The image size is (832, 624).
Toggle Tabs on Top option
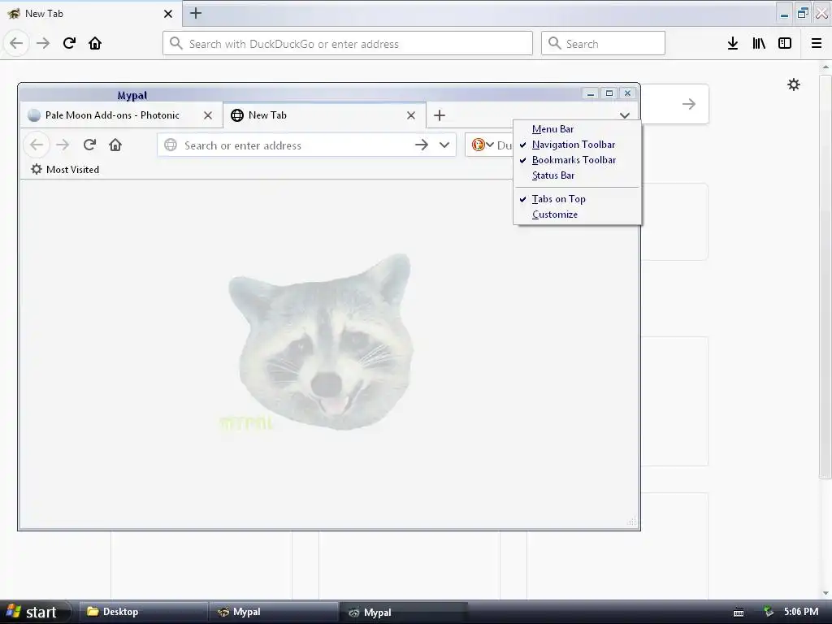click(578, 199)
